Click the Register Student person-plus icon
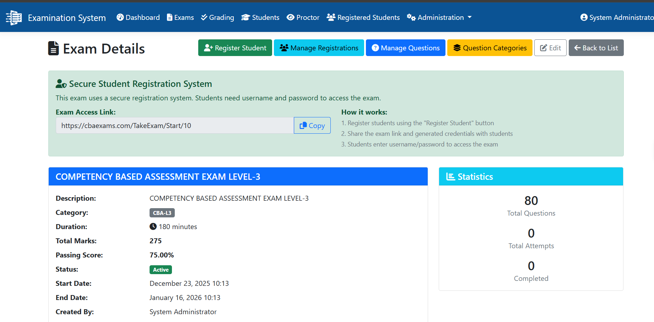The width and height of the screenshot is (654, 322). click(x=209, y=48)
